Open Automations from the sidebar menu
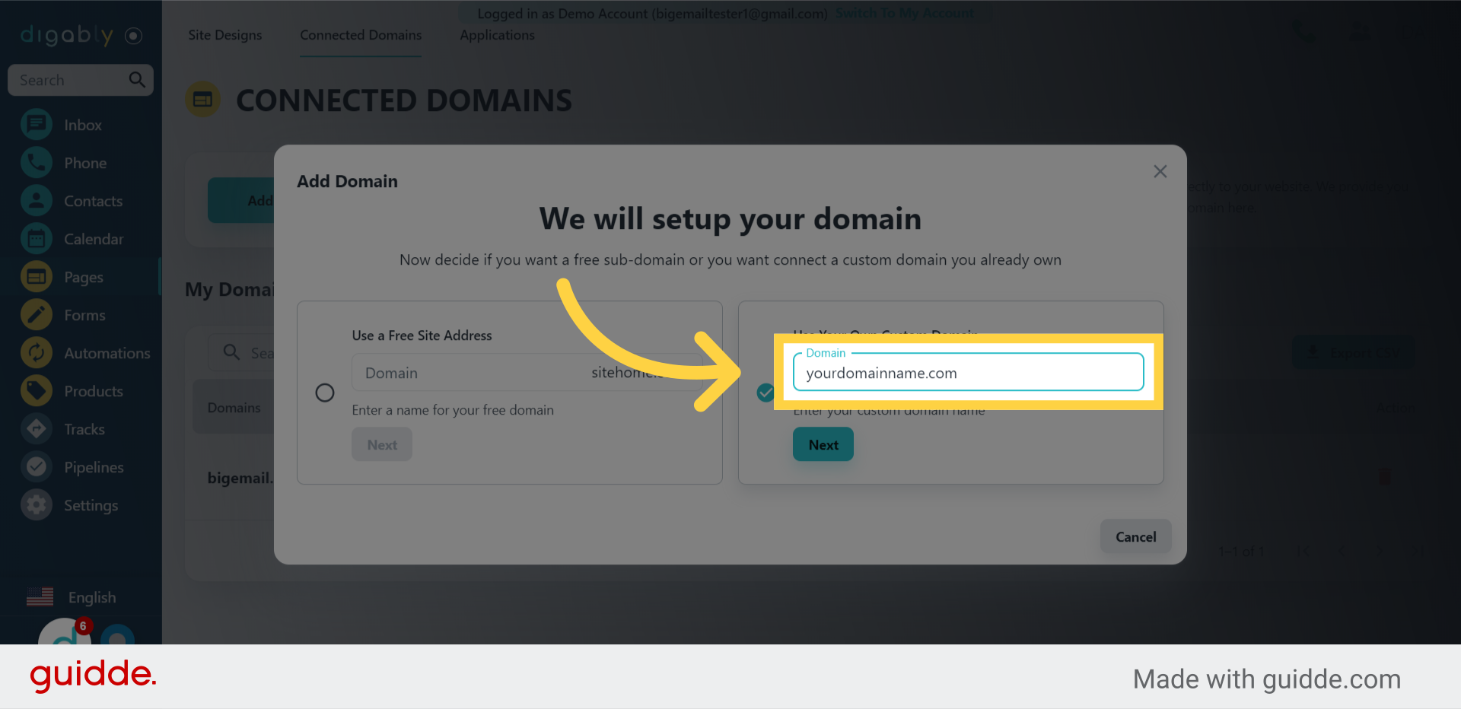Image resolution: width=1461 pixels, height=709 pixels. tap(107, 353)
